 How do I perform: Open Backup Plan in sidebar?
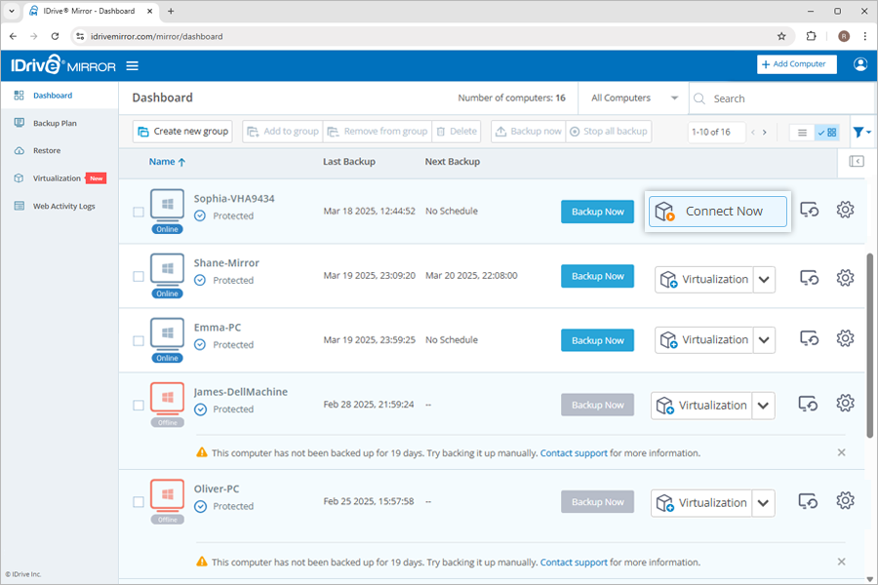(x=55, y=123)
